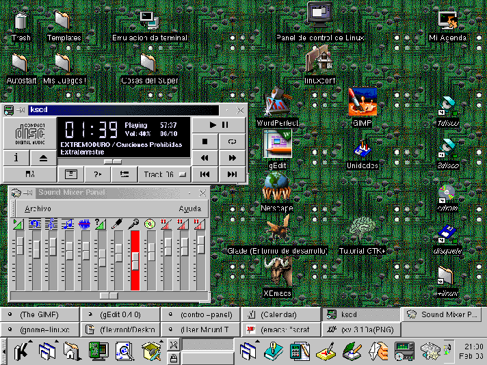Switch to the (The GIMP) taskbar button
487x365 pixels.
coord(40,314)
